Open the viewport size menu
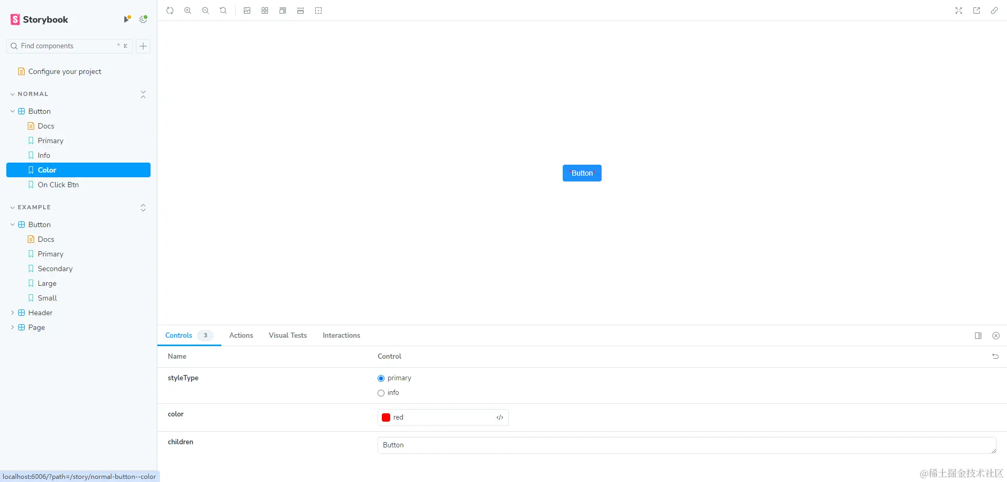This screenshot has height=482, width=1007. (x=283, y=10)
